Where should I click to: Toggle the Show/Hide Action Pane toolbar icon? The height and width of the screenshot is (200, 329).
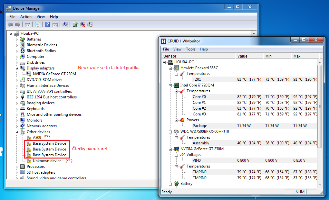[x=55, y=25]
